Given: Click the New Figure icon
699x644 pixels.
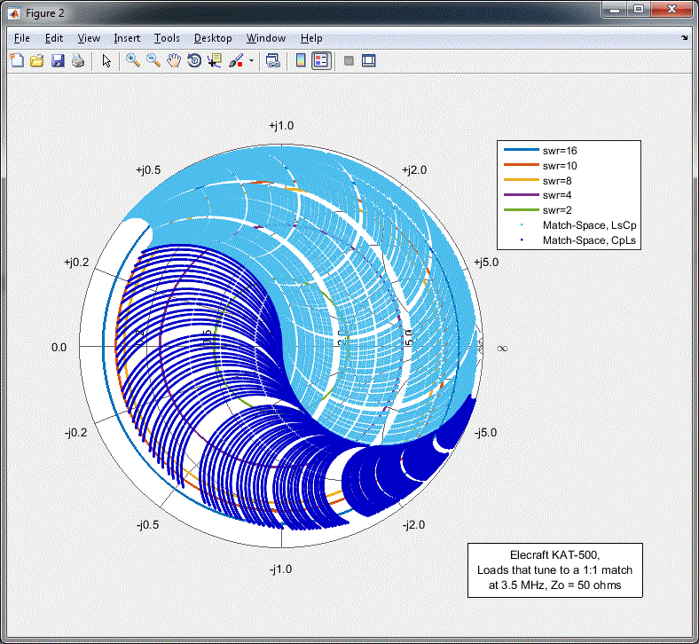Looking at the screenshot, I should pos(17,61).
